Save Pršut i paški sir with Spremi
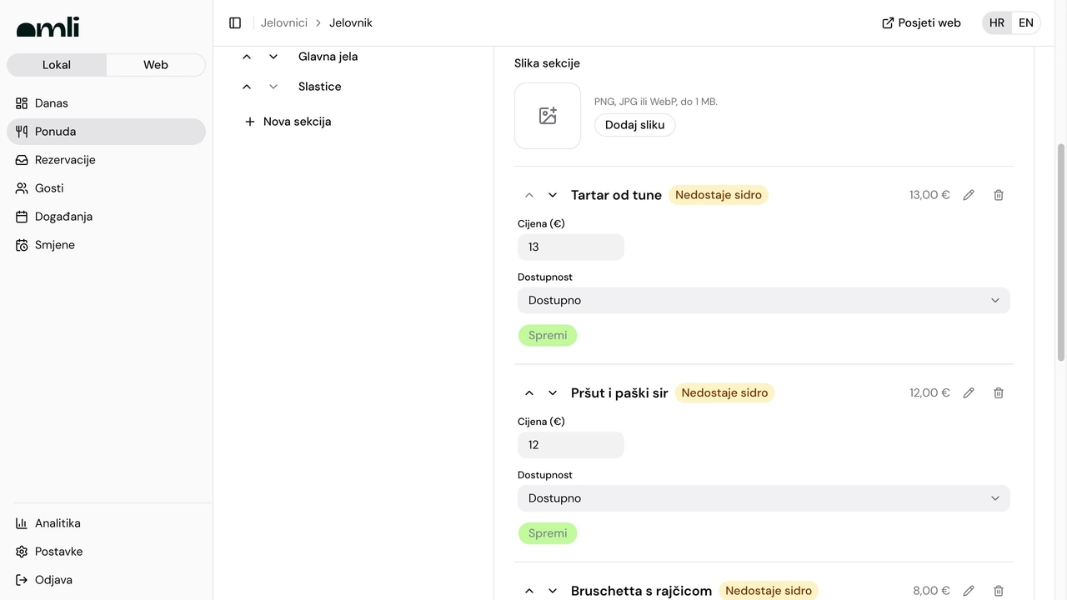1067x600 pixels. click(x=548, y=533)
